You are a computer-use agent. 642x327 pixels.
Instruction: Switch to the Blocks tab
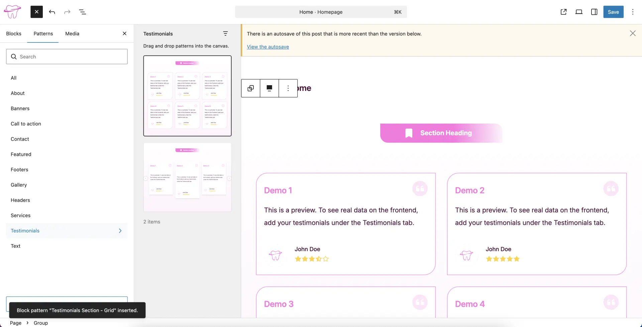click(14, 33)
